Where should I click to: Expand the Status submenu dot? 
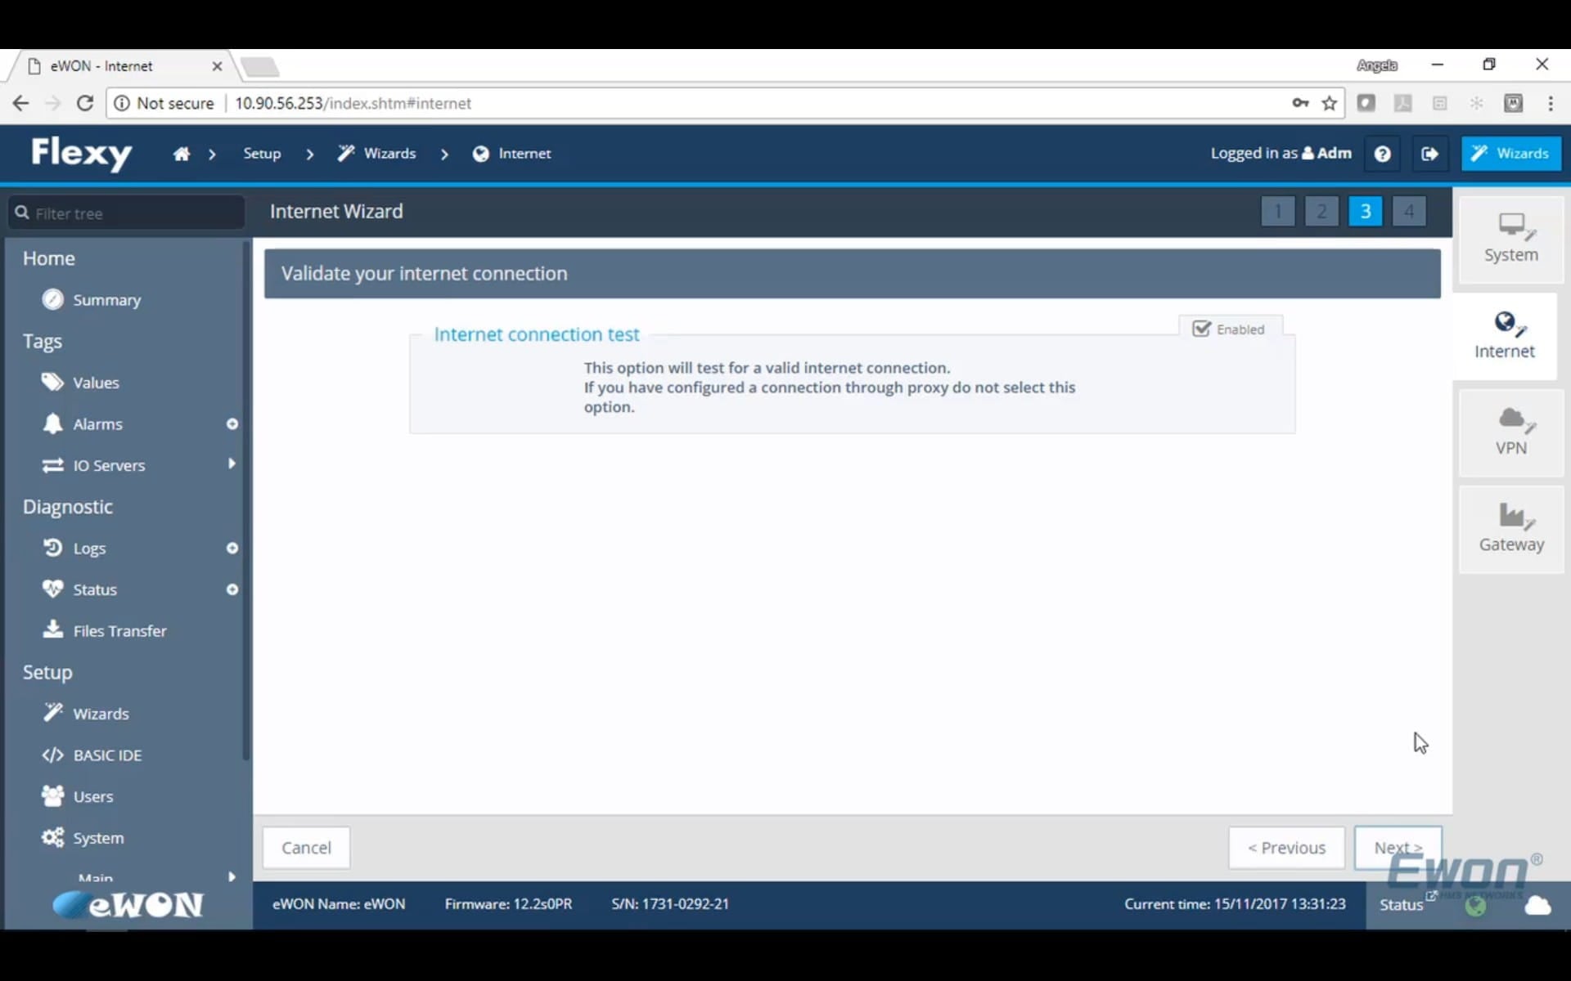pos(232,589)
